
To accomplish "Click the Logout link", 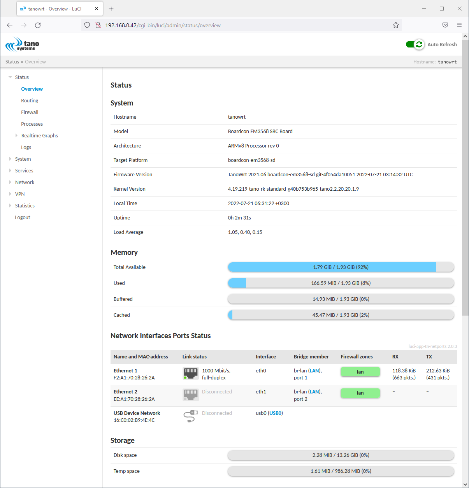I will pos(23,218).
